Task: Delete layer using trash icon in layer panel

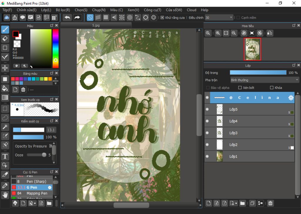Action: 270,203
